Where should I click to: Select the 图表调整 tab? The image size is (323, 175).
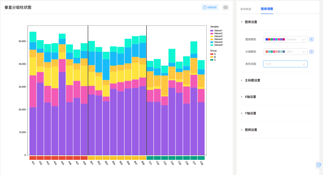(267, 9)
